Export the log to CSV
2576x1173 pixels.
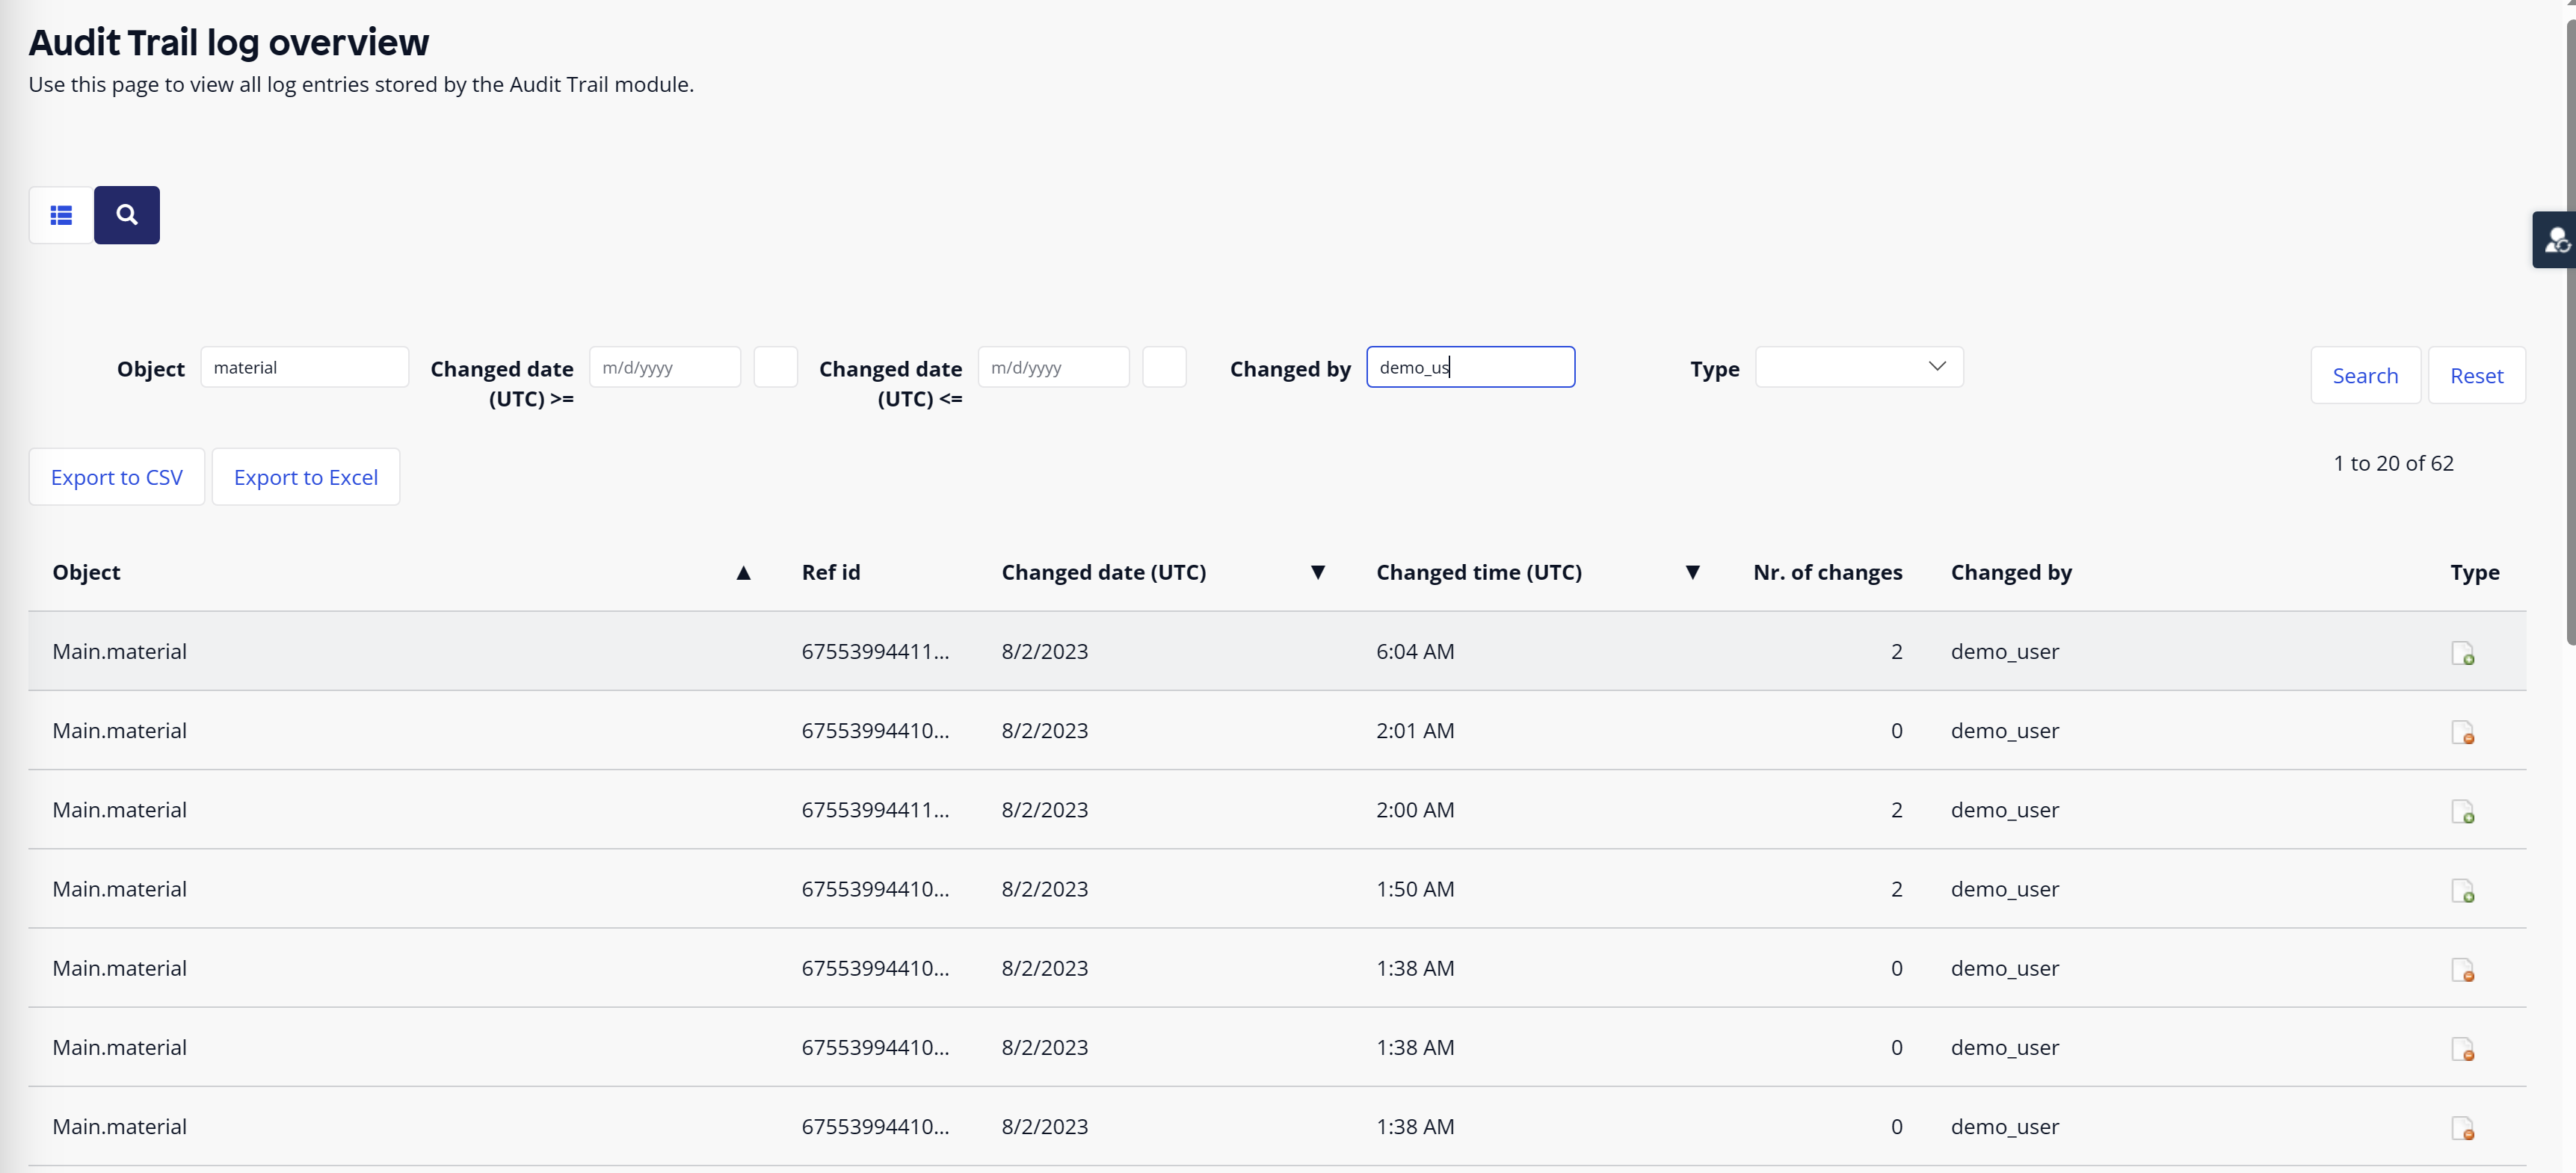117,477
